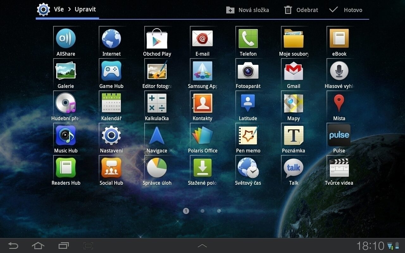The width and height of the screenshot is (405, 253).
Task: Launch Tvůrce videa video maker
Action: coord(339,168)
